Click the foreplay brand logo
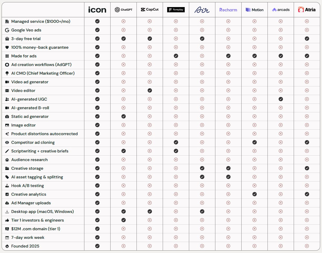 click(176, 9)
